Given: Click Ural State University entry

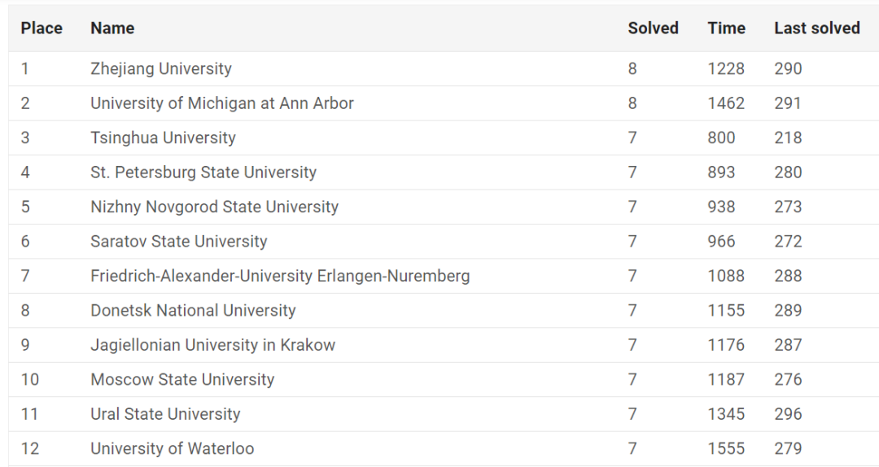Looking at the screenshot, I should pos(165,414).
